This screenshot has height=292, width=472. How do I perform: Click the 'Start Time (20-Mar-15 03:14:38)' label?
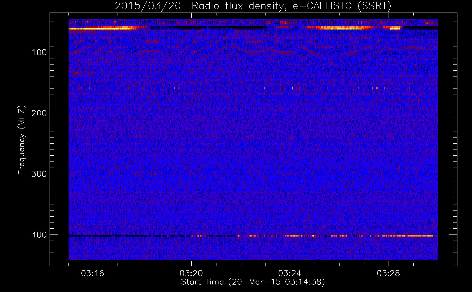coord(253,282)
